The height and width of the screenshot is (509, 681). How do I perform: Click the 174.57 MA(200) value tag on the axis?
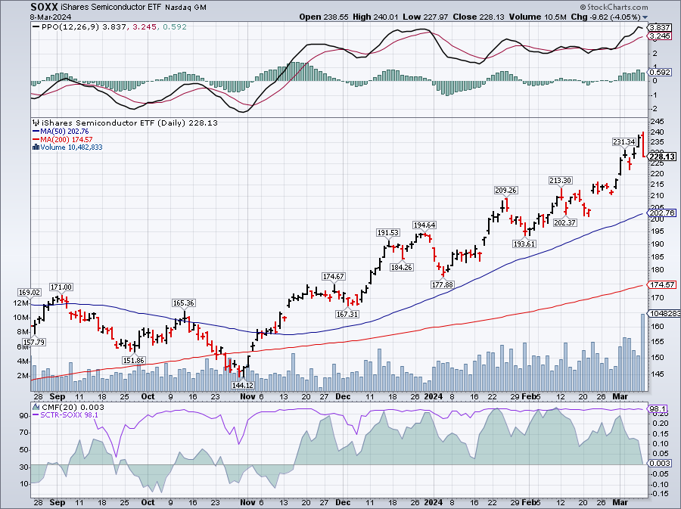662,284
